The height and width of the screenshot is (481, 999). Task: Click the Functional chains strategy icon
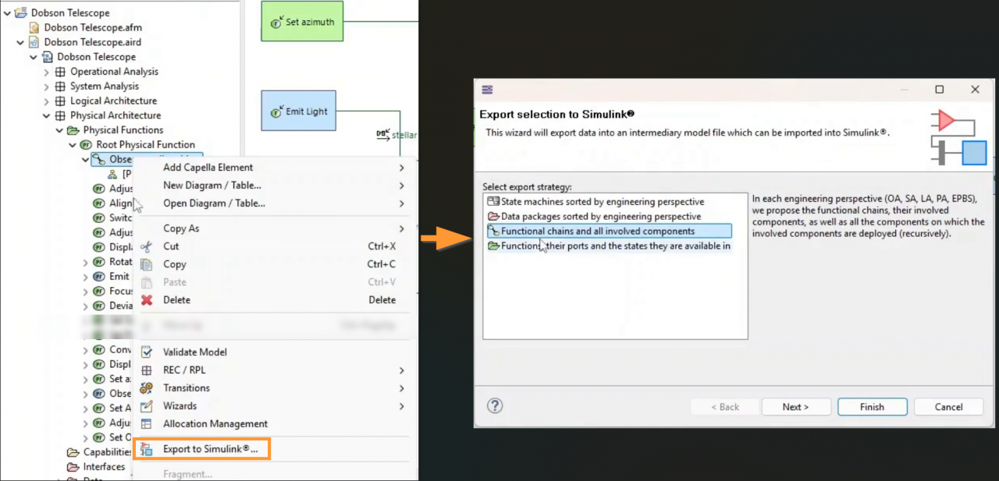point(493,232)
